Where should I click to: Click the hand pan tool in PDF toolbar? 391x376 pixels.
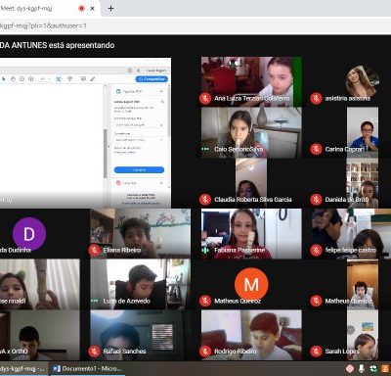13,79
